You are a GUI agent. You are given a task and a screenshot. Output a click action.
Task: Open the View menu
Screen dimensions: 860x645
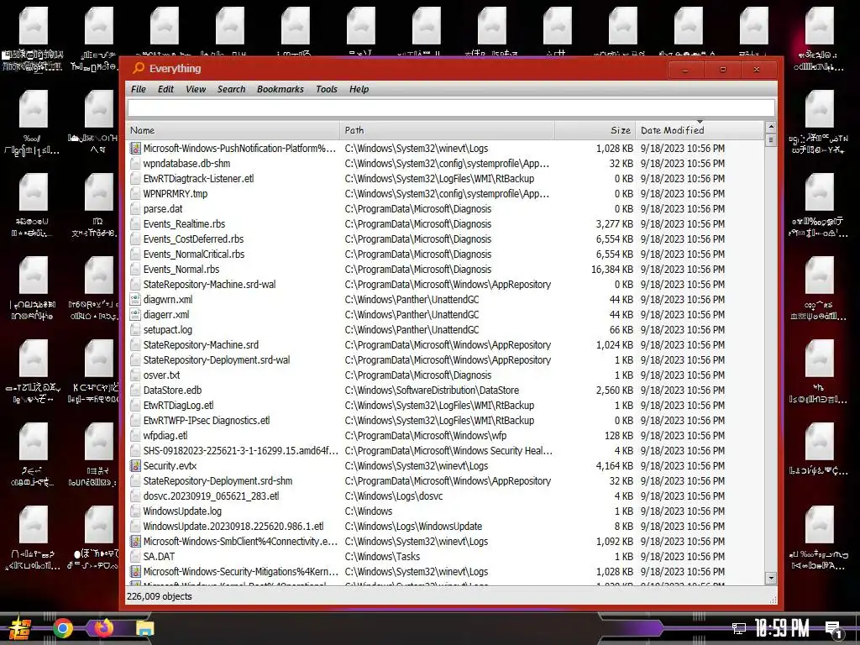[195, 89]
